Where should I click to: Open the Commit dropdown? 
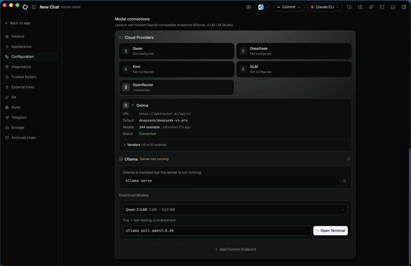[x=289, y=7]
